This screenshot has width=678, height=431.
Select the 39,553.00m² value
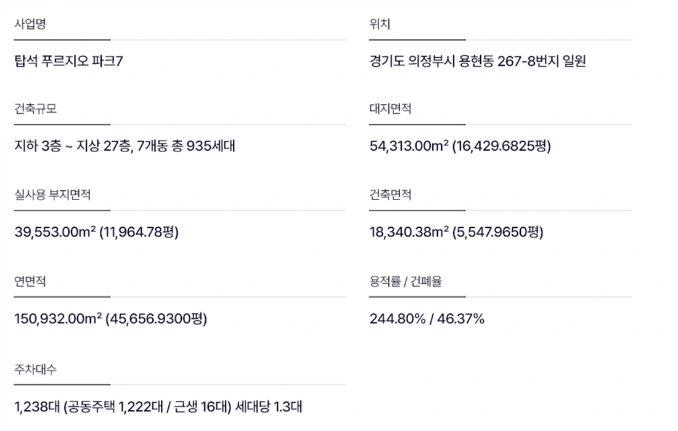(54, 233)
